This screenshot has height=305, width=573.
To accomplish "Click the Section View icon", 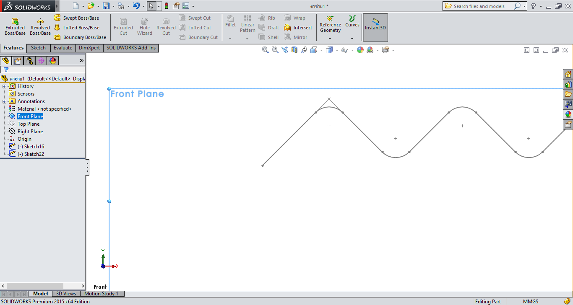I will click(x=294, y=50).
